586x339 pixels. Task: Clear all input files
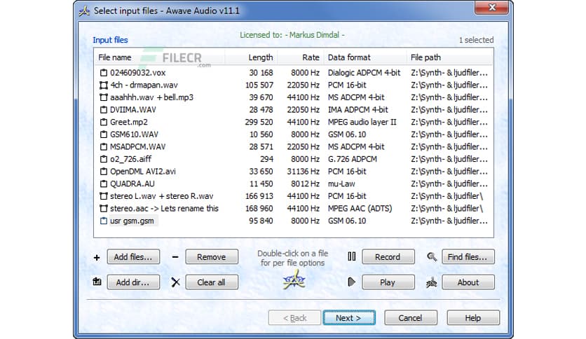(212, 282)
